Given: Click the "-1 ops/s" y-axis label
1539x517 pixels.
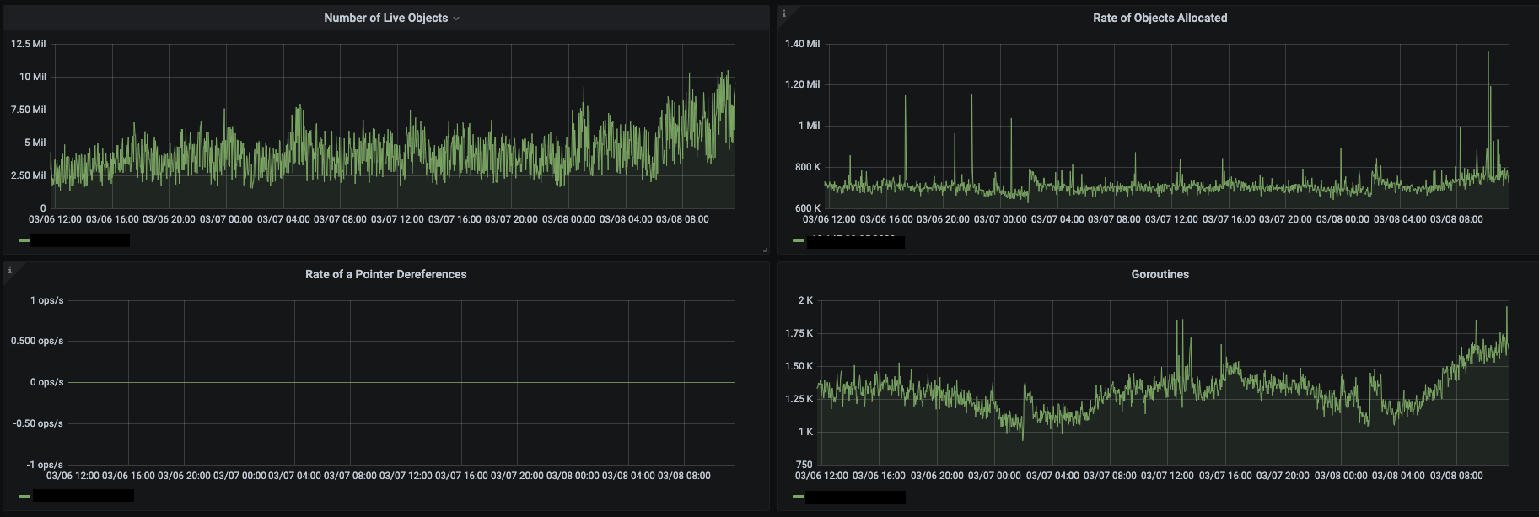Looking at the screenshot, I should point(44,465).
